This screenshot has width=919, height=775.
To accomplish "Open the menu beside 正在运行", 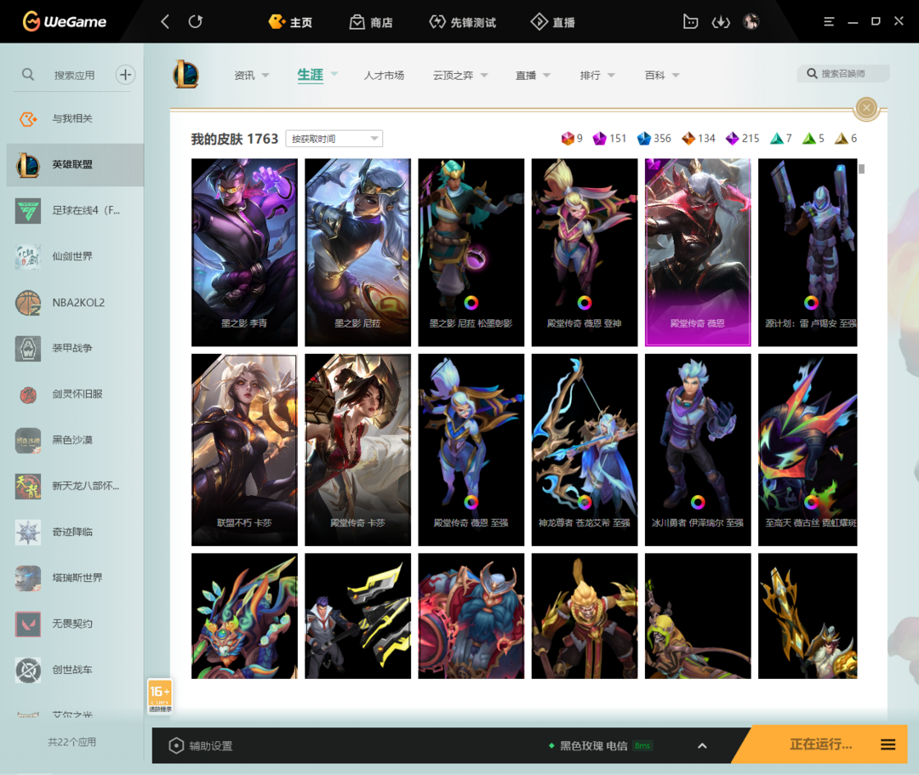I will click(888, 744).
